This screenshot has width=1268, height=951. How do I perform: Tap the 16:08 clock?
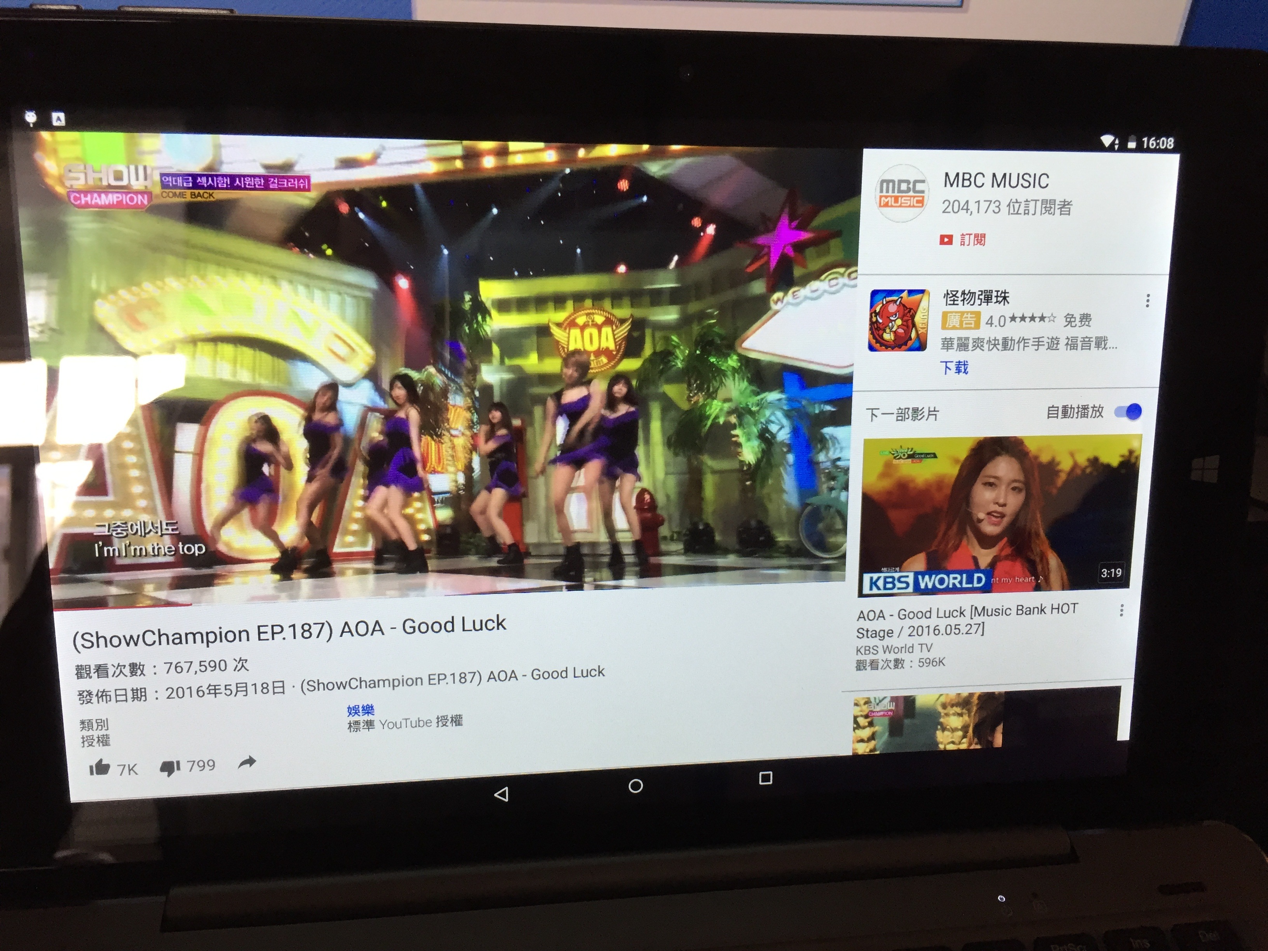(x=1157, y=143)
